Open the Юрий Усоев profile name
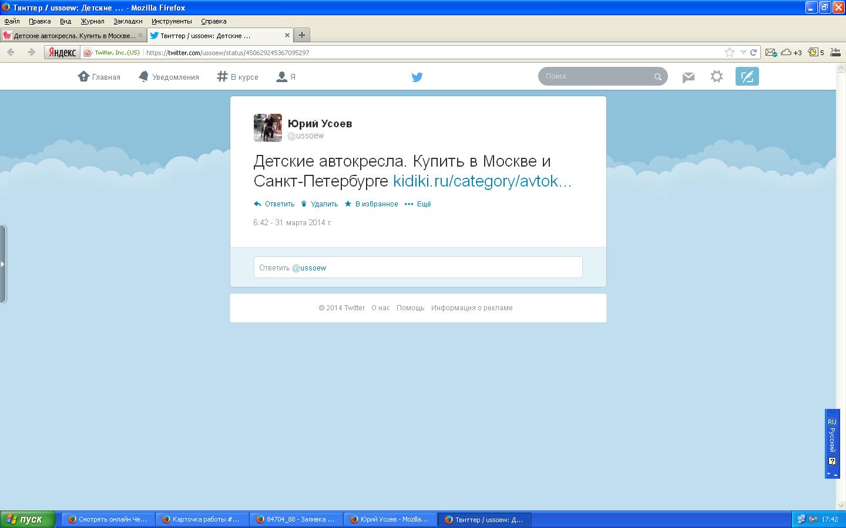The image size is (846, 528). (x=320, y=123)
